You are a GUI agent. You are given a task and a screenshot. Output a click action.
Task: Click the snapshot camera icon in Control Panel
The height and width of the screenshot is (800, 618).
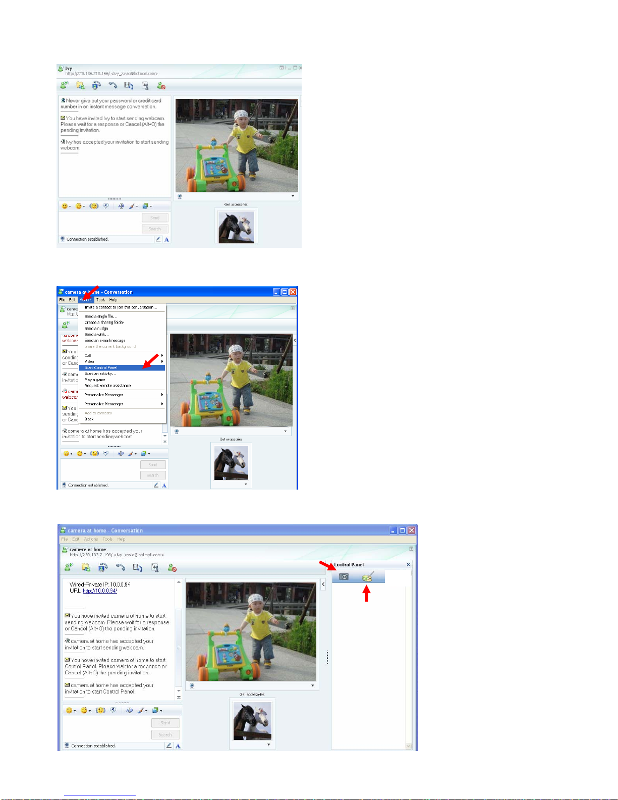(344, 576)
